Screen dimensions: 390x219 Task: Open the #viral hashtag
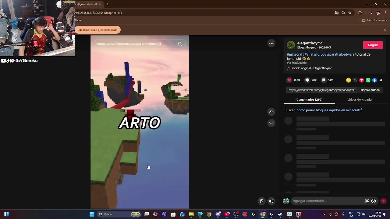point(309,54)
